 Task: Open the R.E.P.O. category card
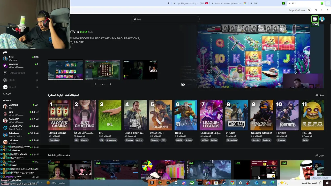pos(313,115)
